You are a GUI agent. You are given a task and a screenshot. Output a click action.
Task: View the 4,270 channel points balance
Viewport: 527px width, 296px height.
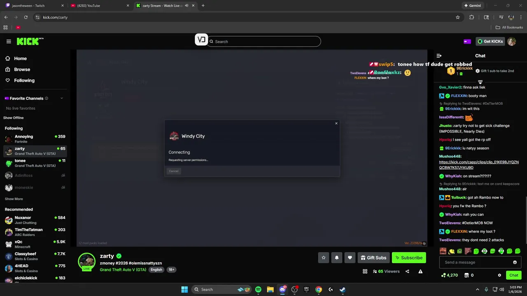pos(449,275)
